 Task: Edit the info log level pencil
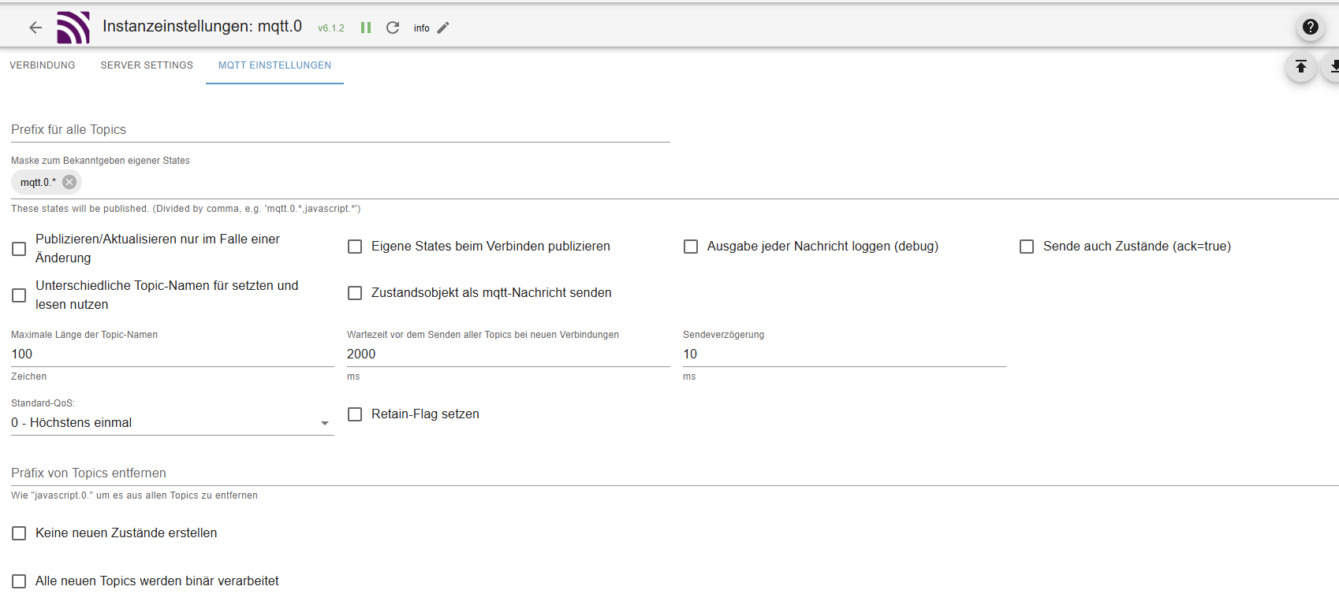[443, 28]
